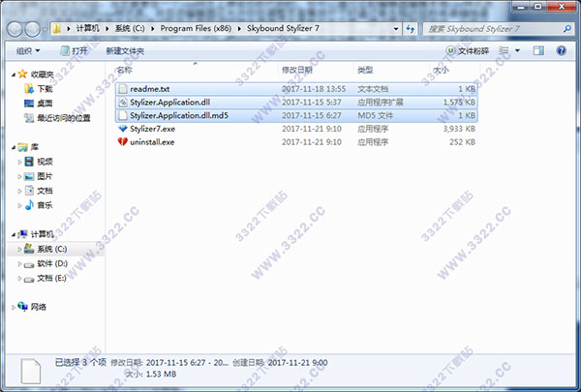Sort by 名称 column header
581x392 pixels.
(124, 70)
